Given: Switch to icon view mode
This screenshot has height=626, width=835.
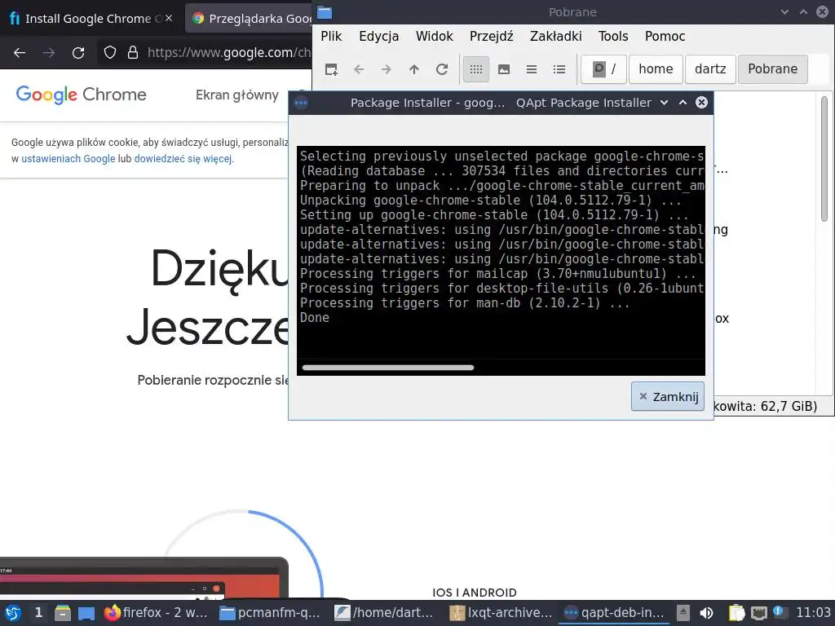Looking at the screenshot, I should click(476, 69).
